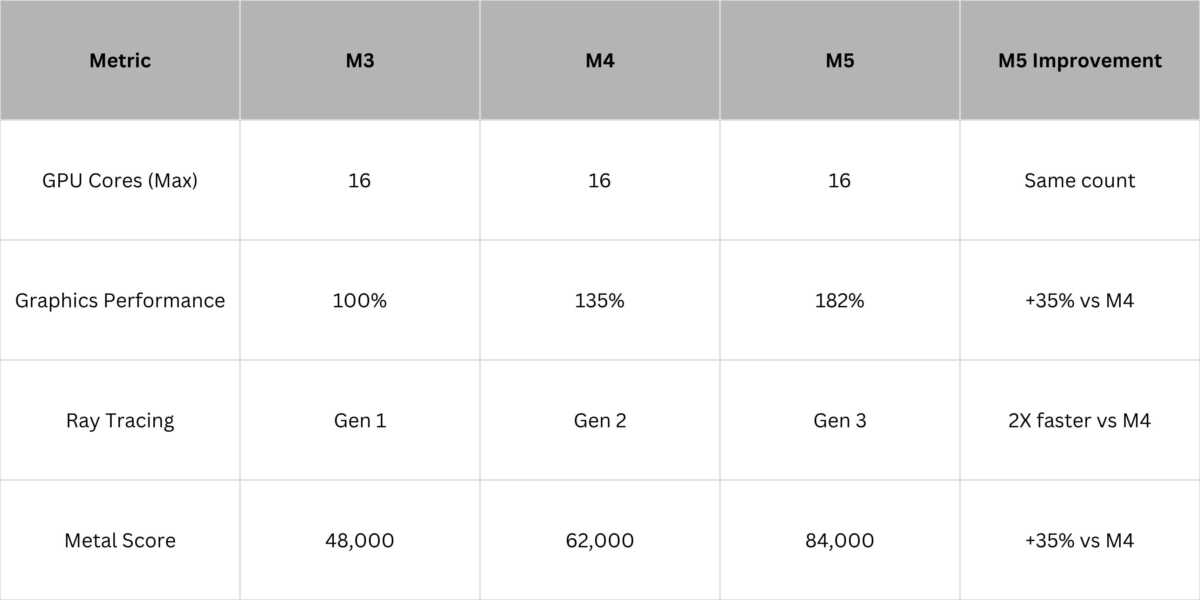
Task: Click the M5 column header
Action: 839,61
